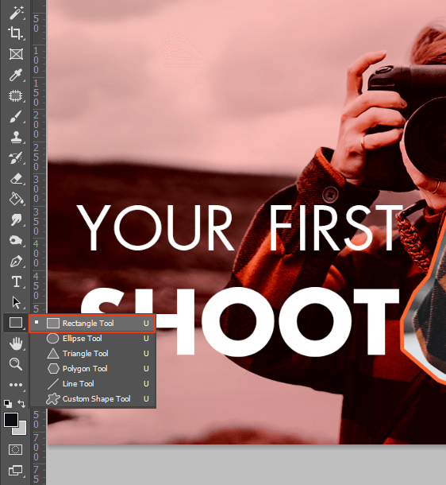
Task: Select the Brush tool
Action: 16,117
